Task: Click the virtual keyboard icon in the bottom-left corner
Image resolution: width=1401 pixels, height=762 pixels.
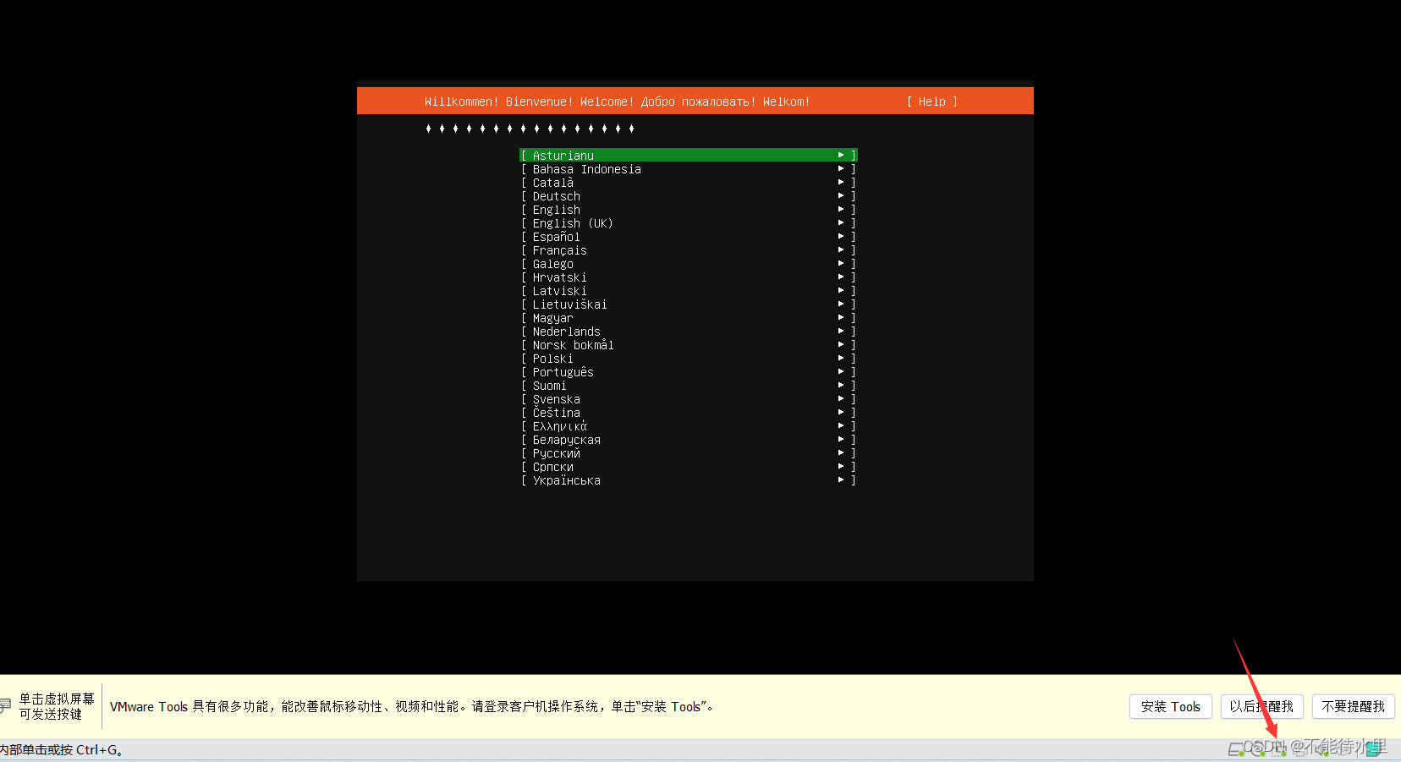Action: [6, 704]
